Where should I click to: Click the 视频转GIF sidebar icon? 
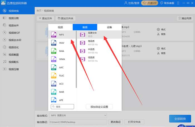pyautogui.click(x=4, y=32)
